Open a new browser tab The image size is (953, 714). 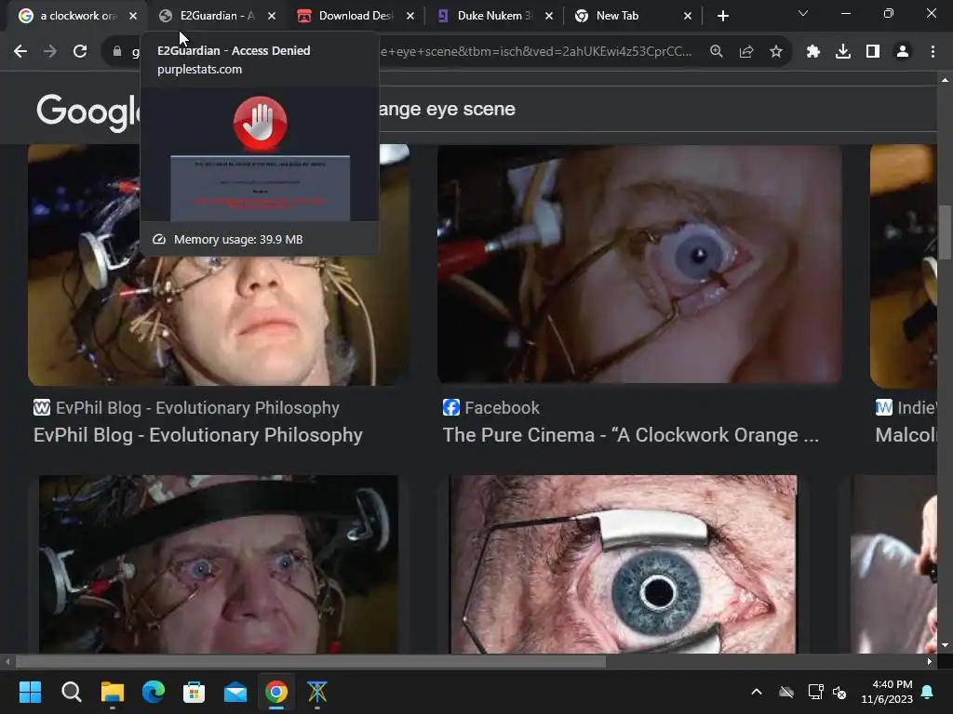(722, 16)
